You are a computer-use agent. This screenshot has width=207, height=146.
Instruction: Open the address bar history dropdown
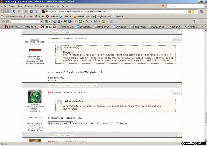tap(197, 12)
